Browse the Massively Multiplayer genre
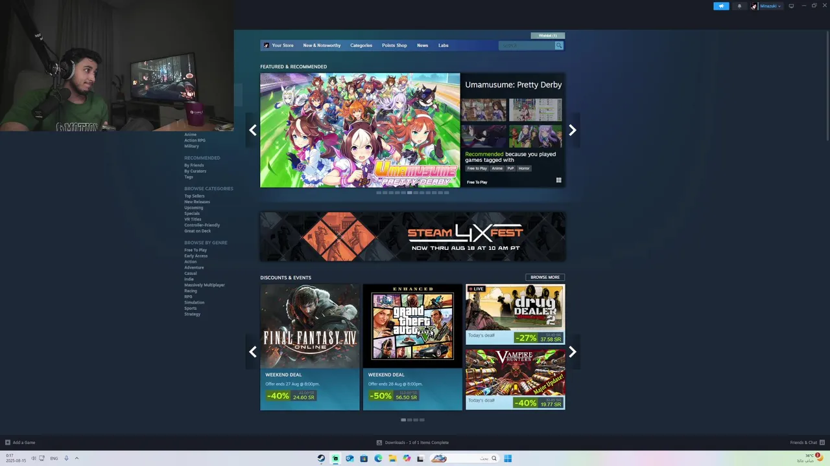 [x=204, y=285]
